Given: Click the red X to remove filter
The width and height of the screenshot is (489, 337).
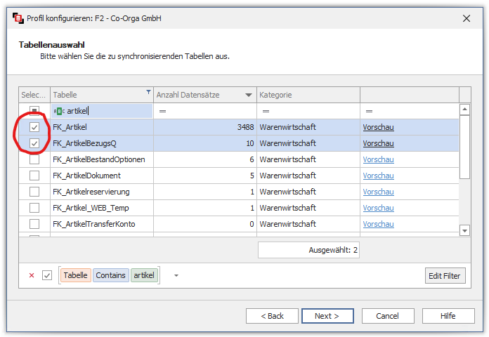Looking at the screenshot, I should pos(31,276).
